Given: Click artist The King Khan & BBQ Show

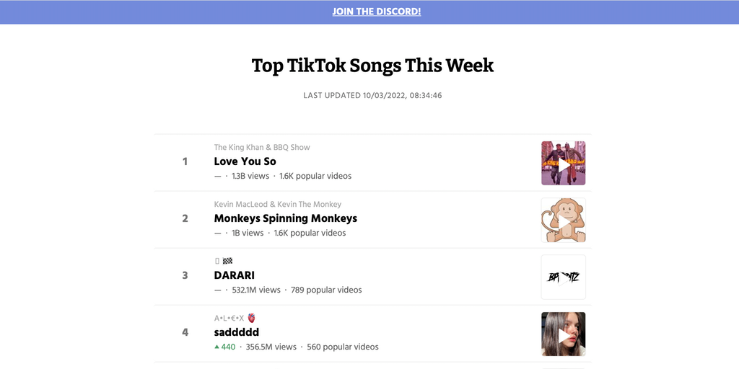Looking at the screenshot, I should (262, 147).
